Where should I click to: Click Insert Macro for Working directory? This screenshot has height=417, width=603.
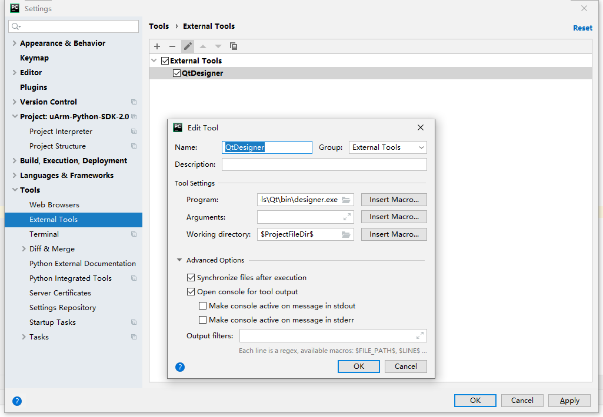[x=394, y=234]
